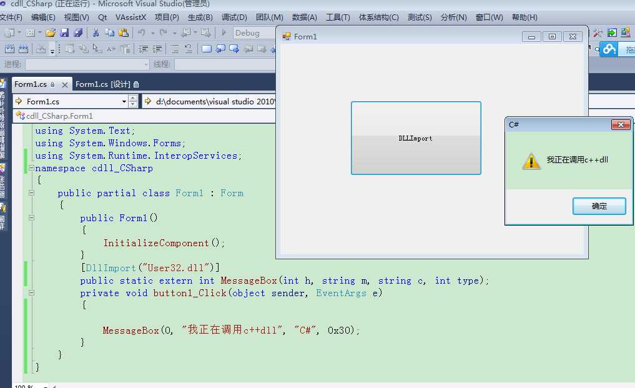Click the green arrow import icon
This screenshot has height=388, width=635.
click(x=612, y=33)
